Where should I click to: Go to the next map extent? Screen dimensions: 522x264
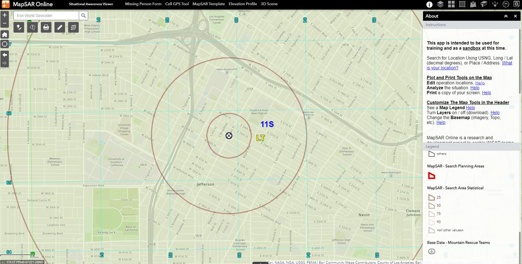[4, 63]
